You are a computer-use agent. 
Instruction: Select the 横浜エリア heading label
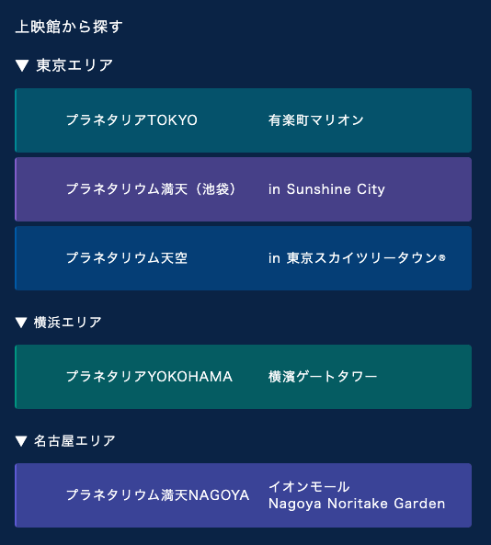(x=68, y=323)
